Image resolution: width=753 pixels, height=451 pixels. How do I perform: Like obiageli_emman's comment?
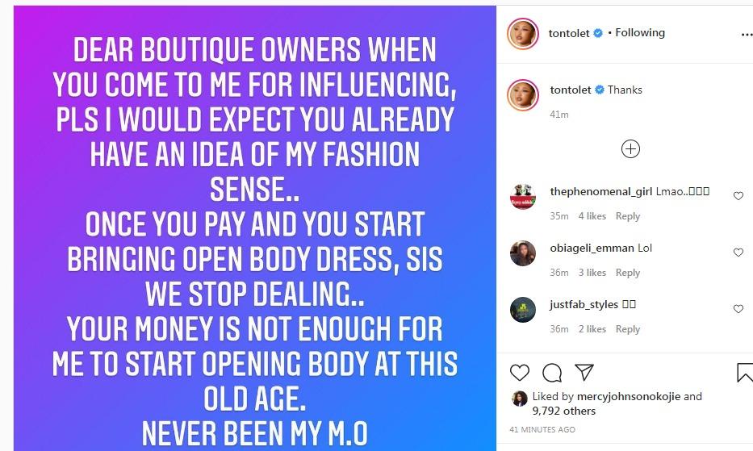pyautogui.click(x=738, y=253)
